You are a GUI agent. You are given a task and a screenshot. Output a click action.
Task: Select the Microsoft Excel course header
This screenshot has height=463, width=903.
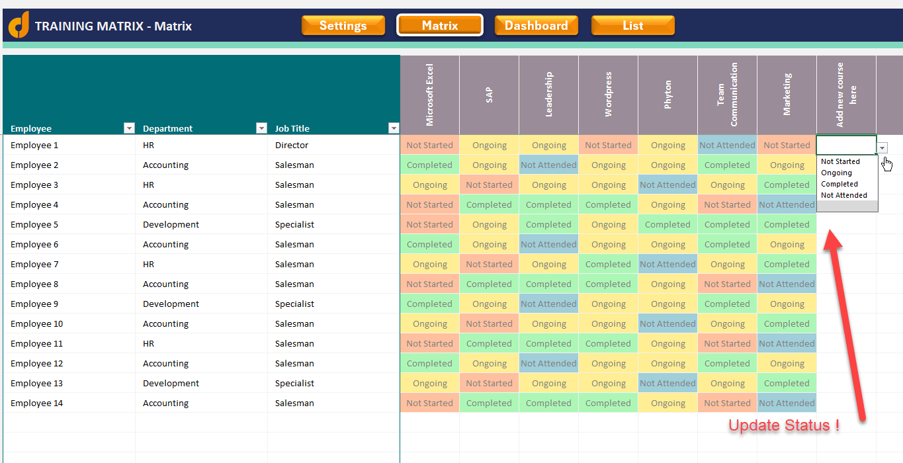click(x=430, y=95)
